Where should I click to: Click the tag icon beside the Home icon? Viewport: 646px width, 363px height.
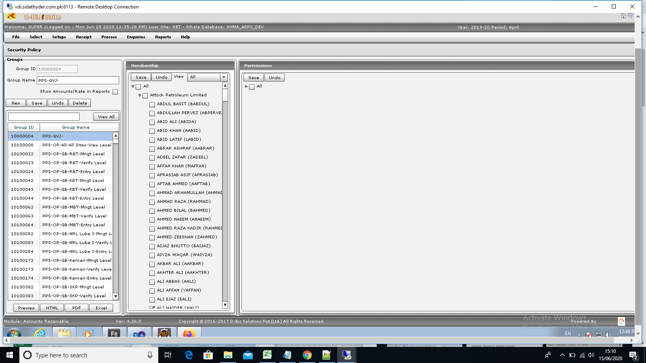pos(630,16)
